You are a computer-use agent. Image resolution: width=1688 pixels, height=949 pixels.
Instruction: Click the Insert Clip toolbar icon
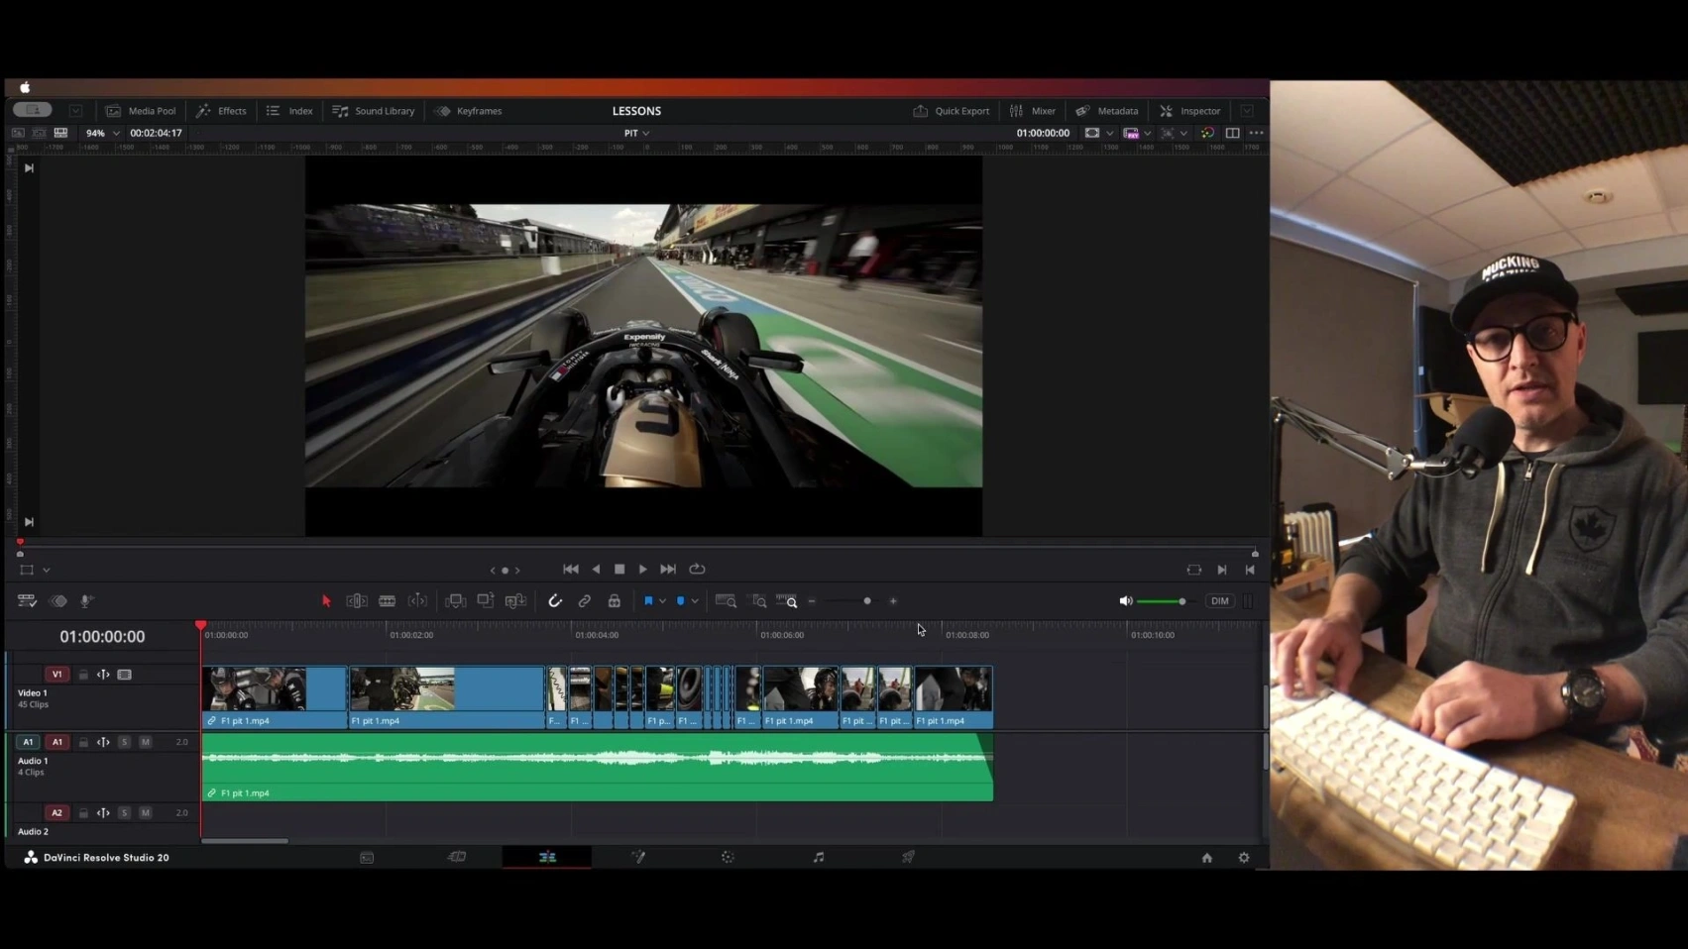pyautogui.click(x=456, y=601)
